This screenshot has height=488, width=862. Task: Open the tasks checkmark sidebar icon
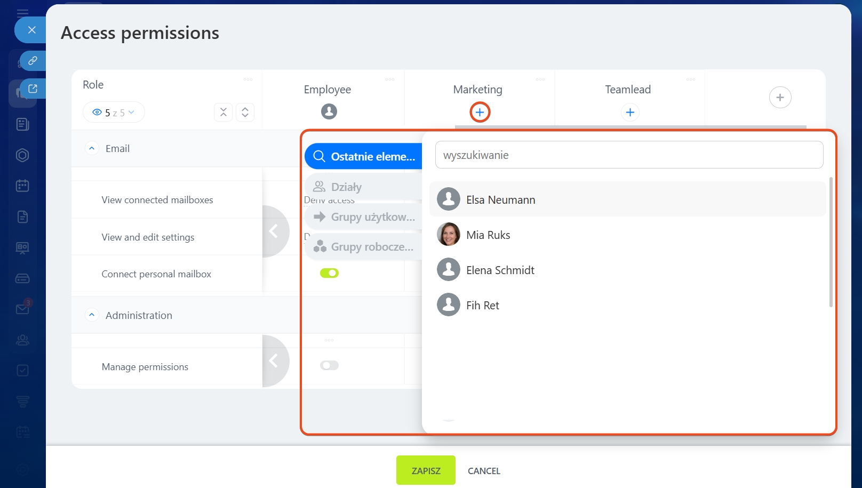point(22,370)
